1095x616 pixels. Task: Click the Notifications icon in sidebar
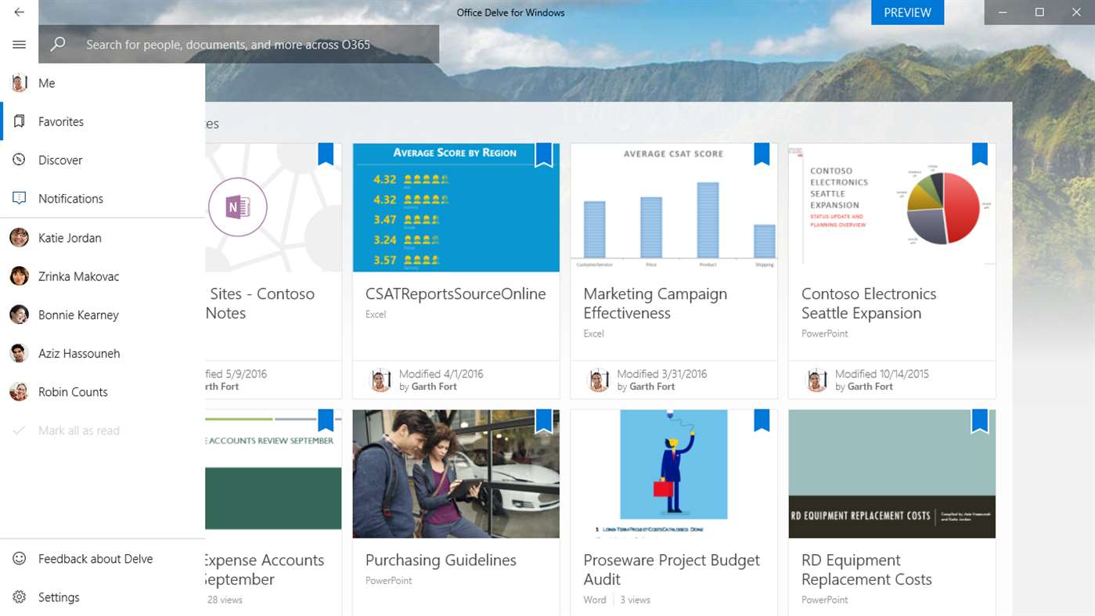coord(20,198)
